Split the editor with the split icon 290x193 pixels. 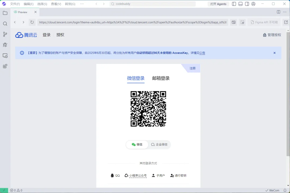click(278, 12)
